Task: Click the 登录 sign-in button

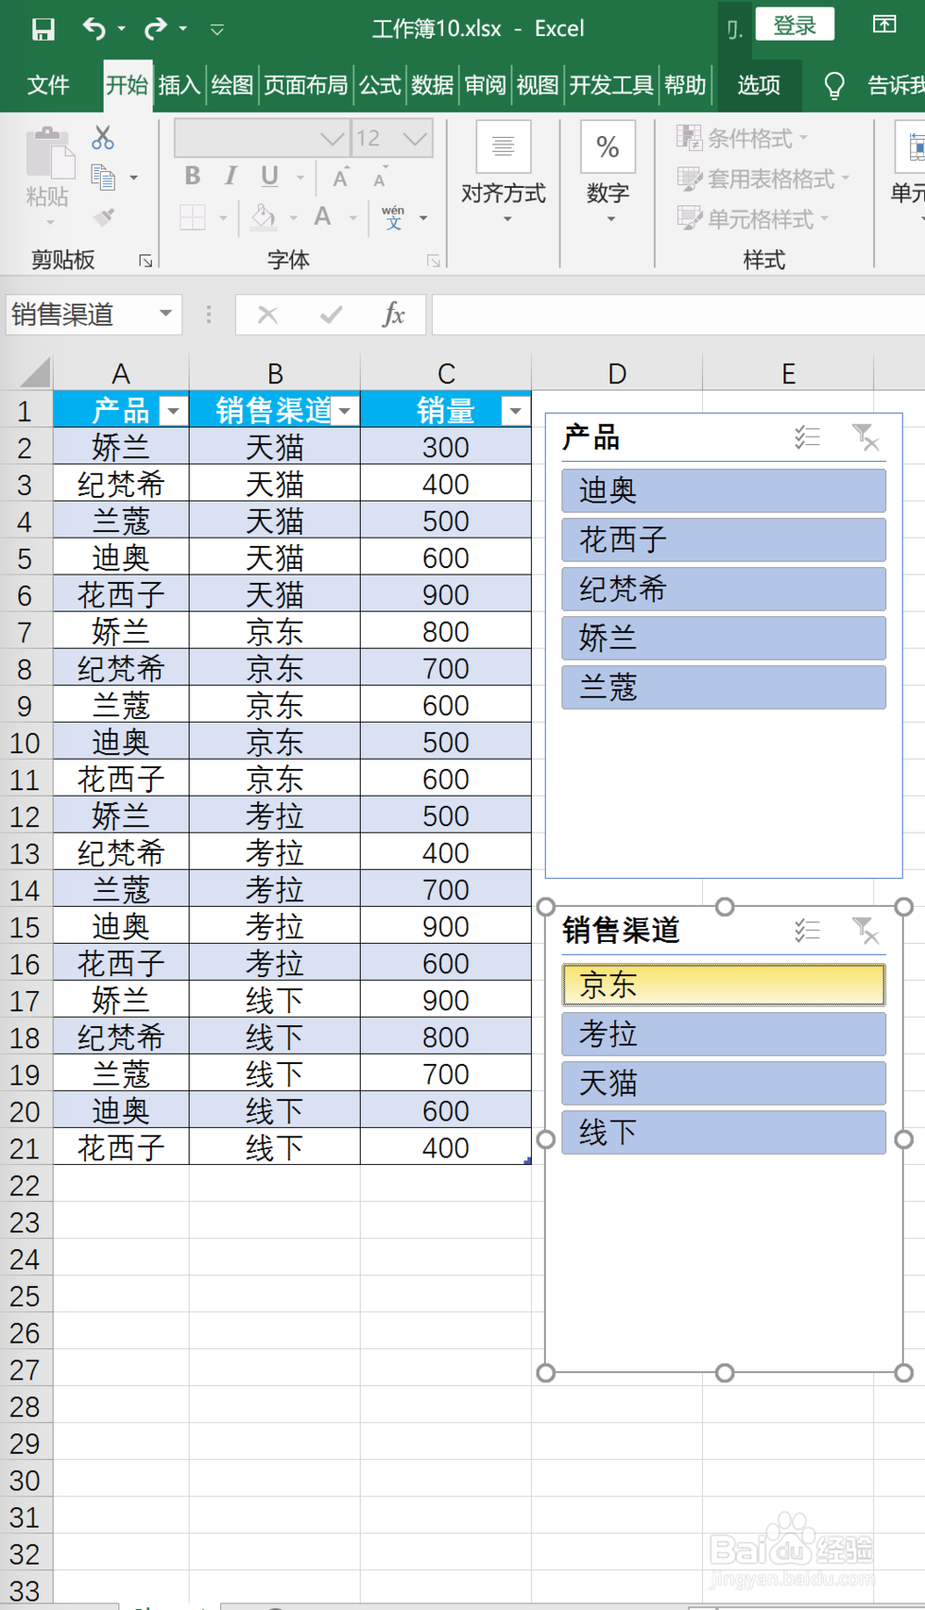Action: pyautogui.click(x=795, y=25)
